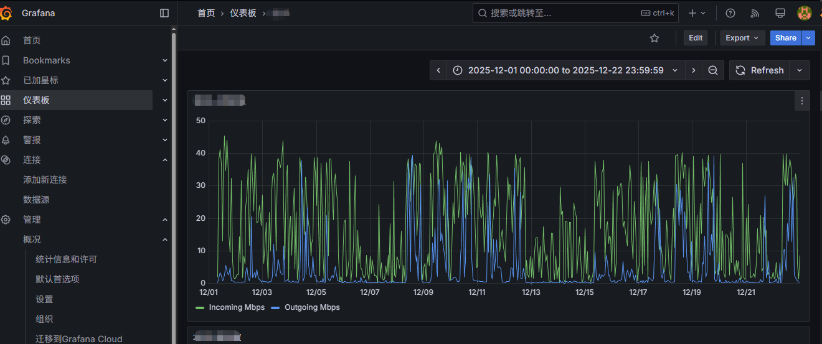Expand the 已加星标 section chevron

tap(165, 80)
